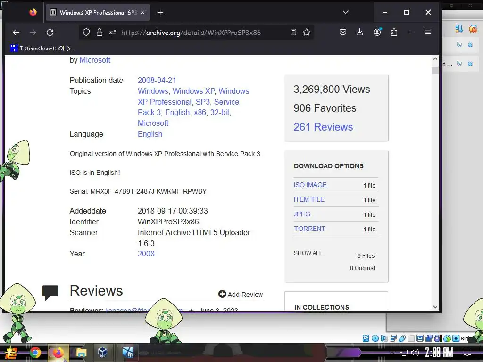
Task: Open File Explorer from the taskbar
Action: tap(81, 353)
